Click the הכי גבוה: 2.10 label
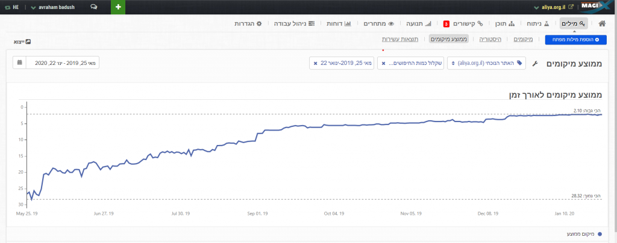The height and width of the screenshot is (243, 617). (587, 110)
